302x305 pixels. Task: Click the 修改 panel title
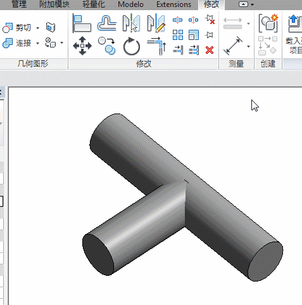coord(144,63)
